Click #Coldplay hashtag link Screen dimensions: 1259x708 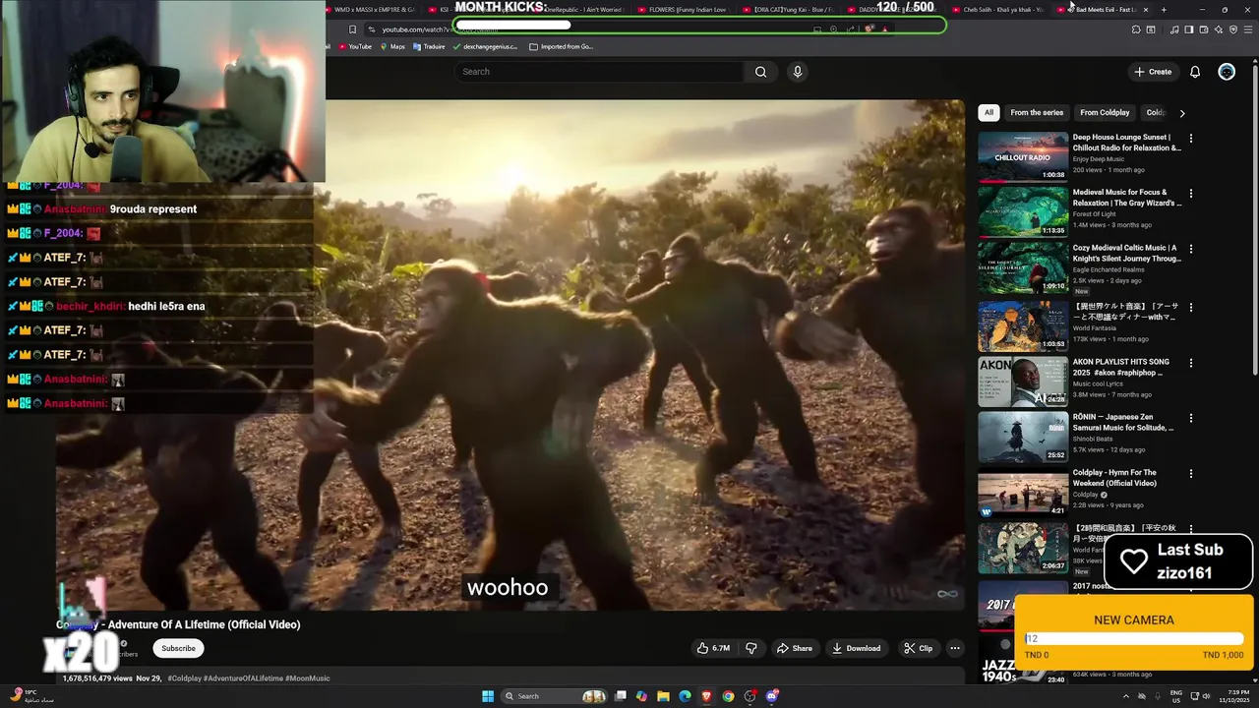(x=186, y=678)
